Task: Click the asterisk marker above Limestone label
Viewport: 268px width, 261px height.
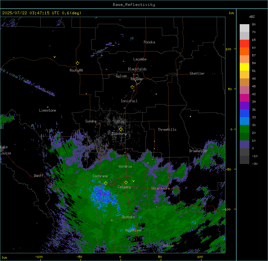Action: point(48,107)
